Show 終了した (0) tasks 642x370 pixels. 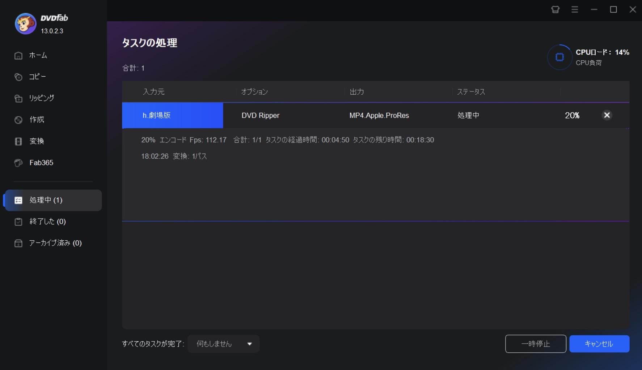(x=47, y=221)
